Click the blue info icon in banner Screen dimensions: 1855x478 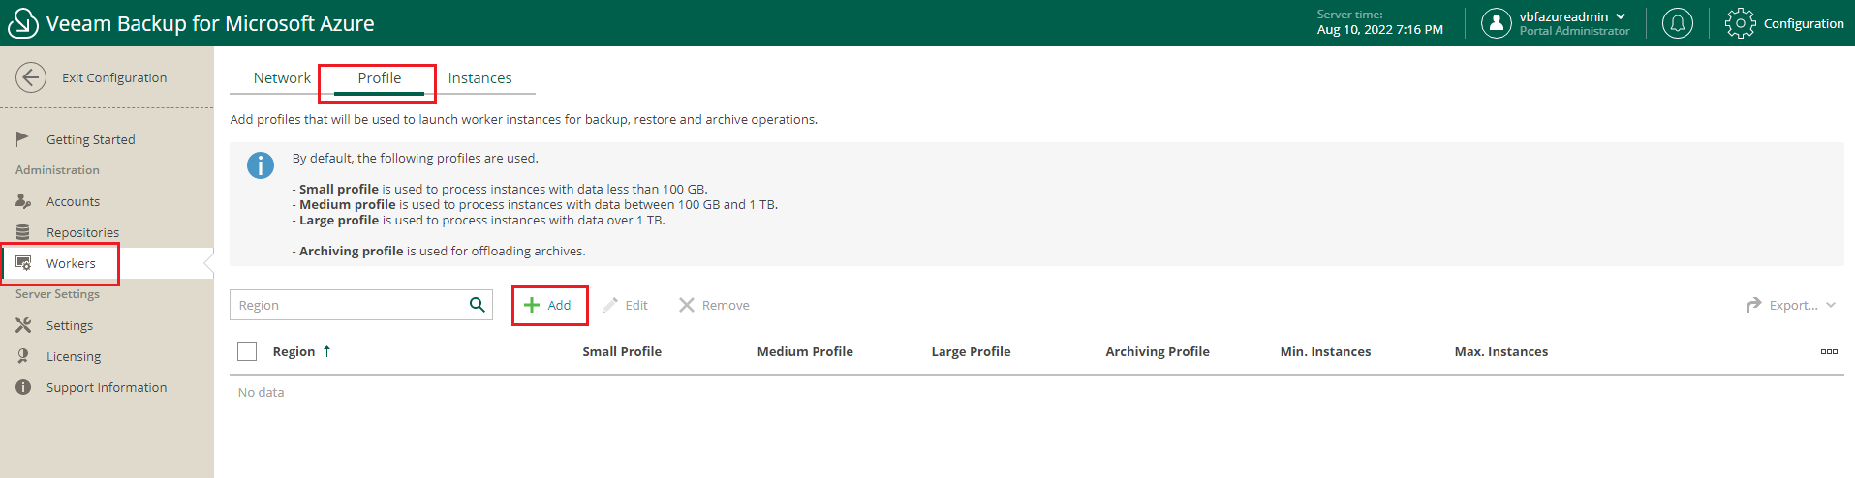pos(261,165)
